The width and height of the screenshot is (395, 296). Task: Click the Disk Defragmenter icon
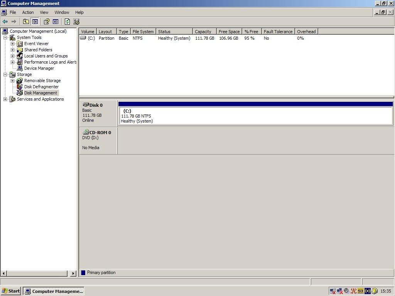click(20, 87)
